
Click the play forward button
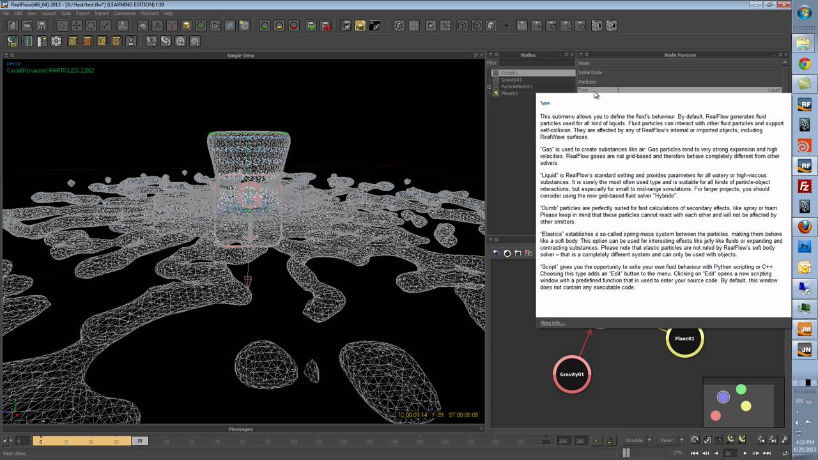pos(745,453)
